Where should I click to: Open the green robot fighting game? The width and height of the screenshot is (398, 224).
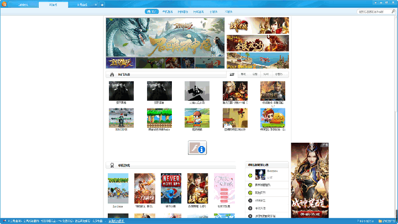point(121,118)
